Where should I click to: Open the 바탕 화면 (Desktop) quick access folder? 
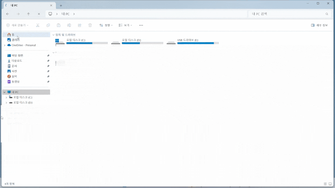coord(26,55)
